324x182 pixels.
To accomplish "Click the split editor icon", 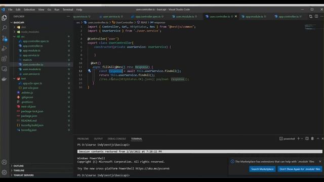I will pyautogui.click(x=316, y=16).
